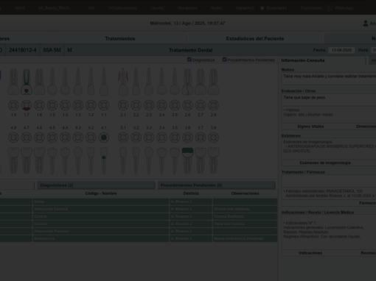Click the Fármacos button
The image size is (376, 281).
(x=367, y=203)
